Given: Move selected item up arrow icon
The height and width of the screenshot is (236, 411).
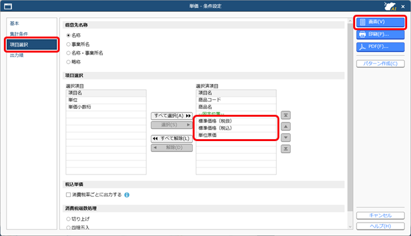Looking at the screenshot, I should pyautogui.click(x=286, y=126).
